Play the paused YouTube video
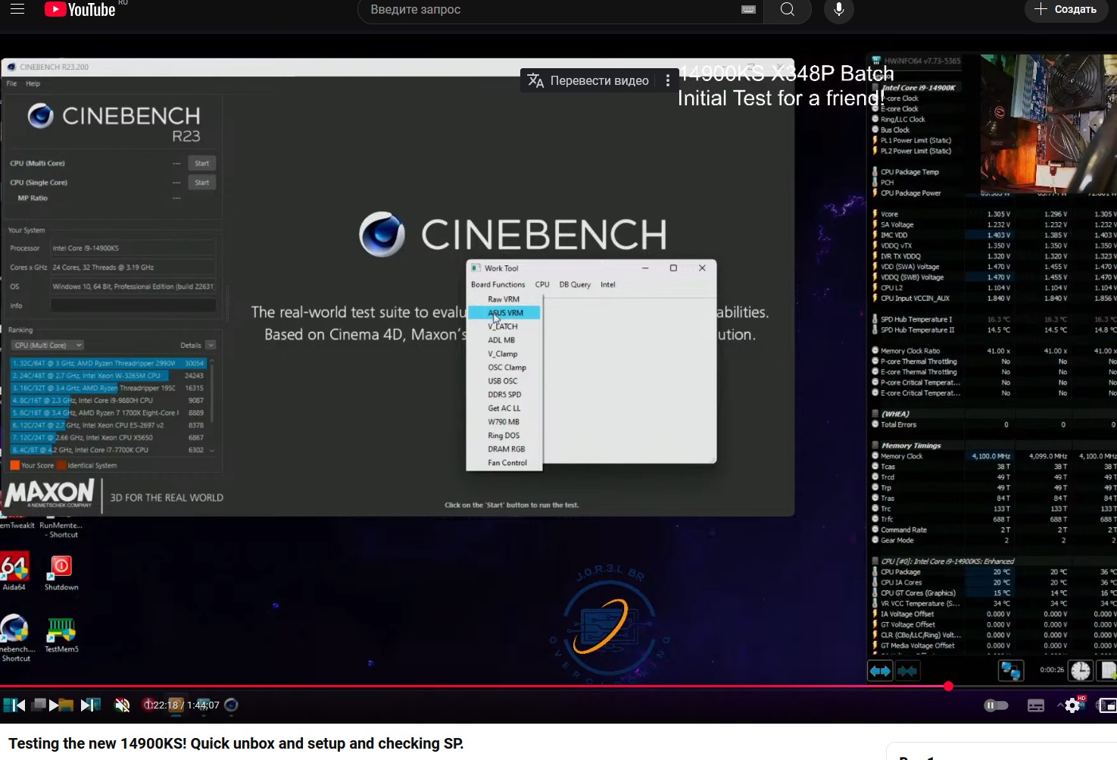Viewport: 1117px width, 760px height. [54, 705]
